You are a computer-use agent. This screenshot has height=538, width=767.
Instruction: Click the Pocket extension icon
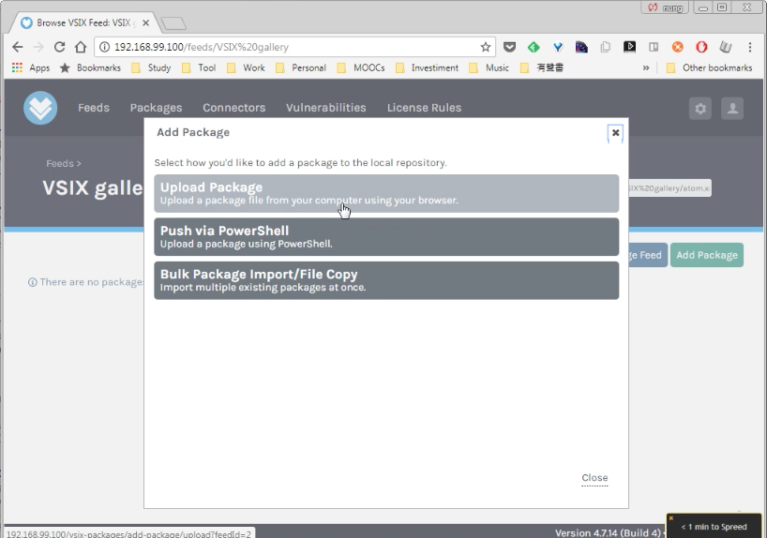tap(509, 47)
